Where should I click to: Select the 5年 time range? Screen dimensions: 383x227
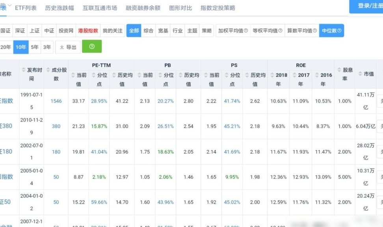click(35, 47)
